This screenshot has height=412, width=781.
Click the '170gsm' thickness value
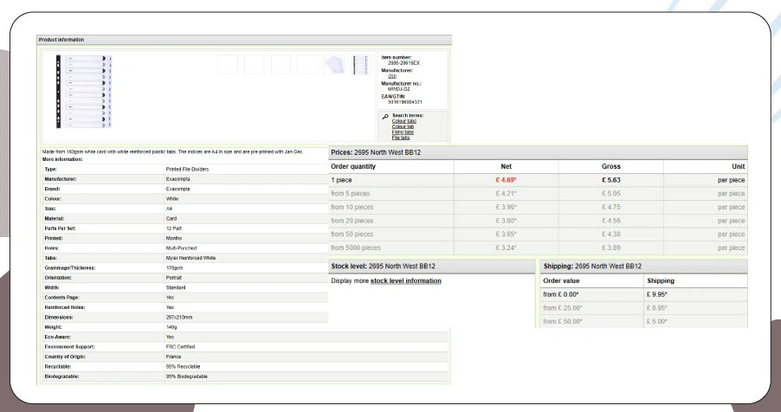click(174, 268)
